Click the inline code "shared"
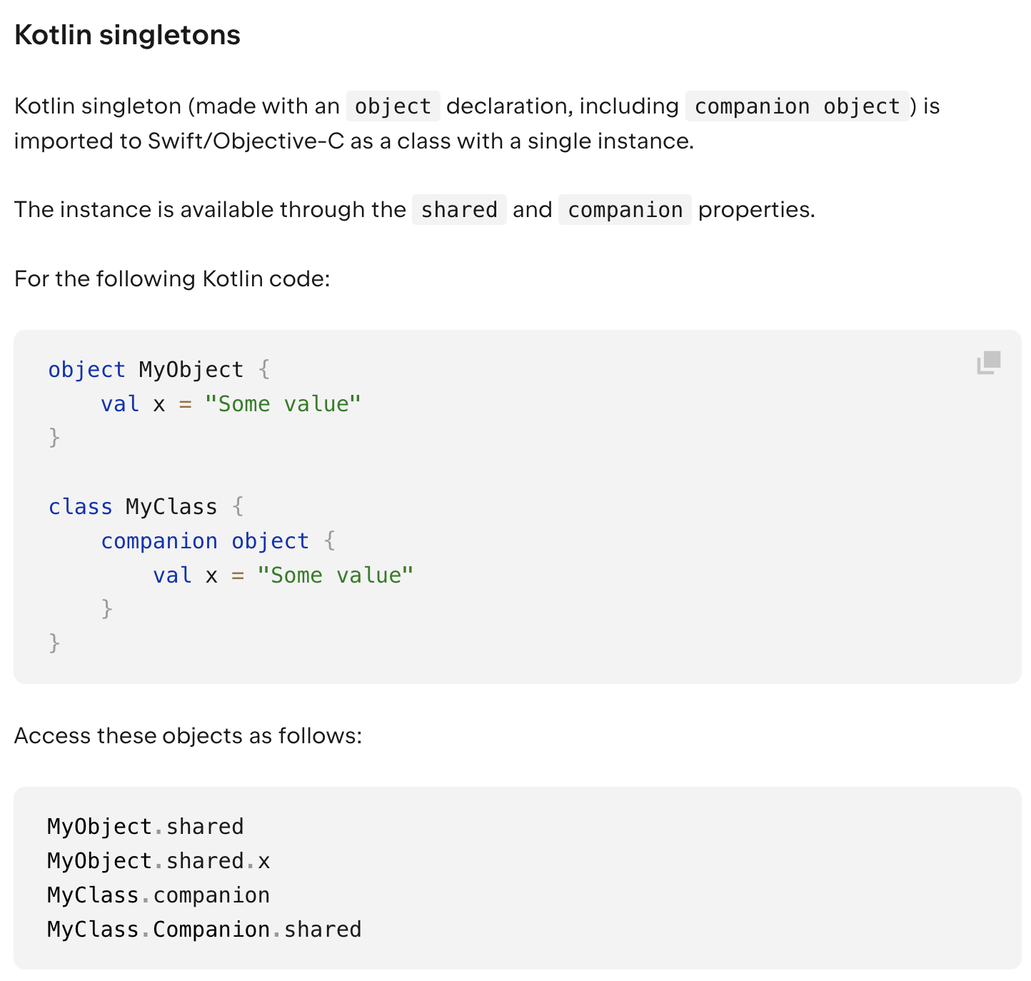Viewport: 1031px width, 981px height. (459, 210)
